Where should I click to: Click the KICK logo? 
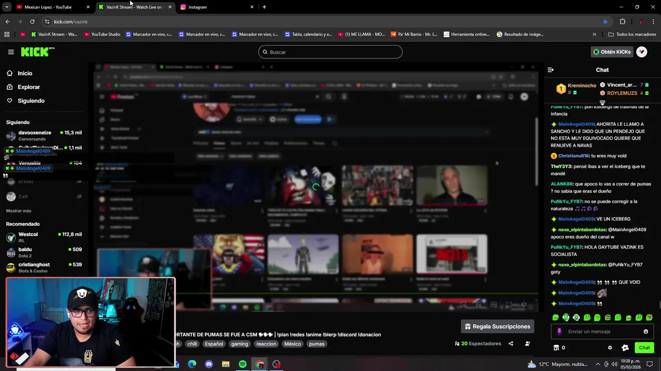click(x=37, y=52)
